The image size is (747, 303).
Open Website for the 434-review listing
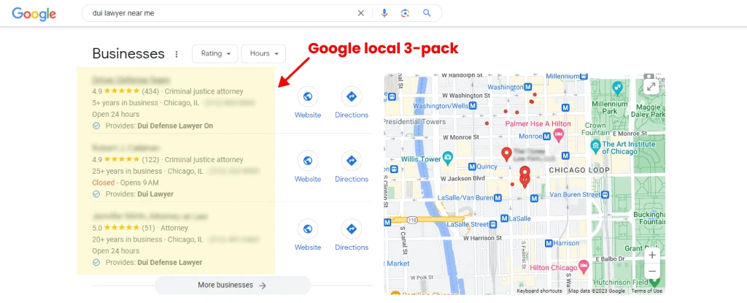tap(307, 103)
